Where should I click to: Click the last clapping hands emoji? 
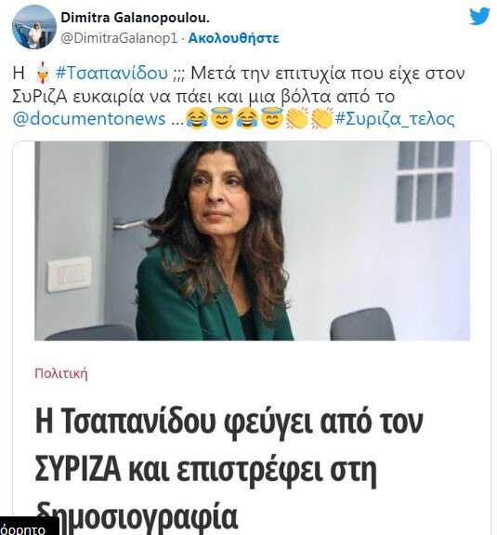click(321, 118)
